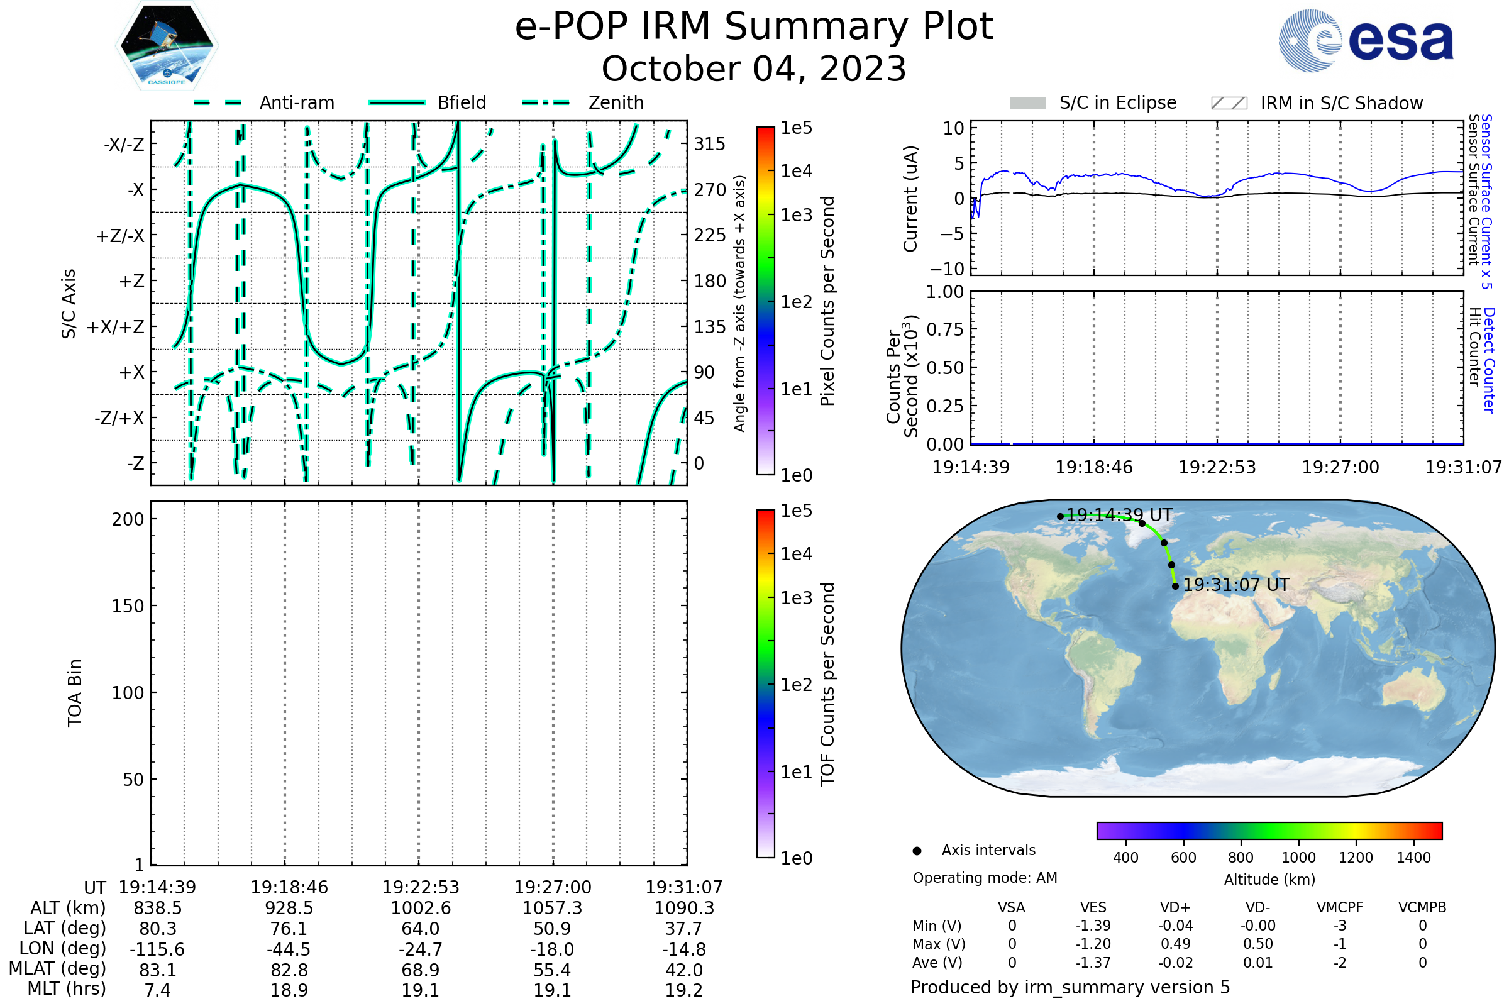Click the e-POP IRM Summary Plot title
This screenshot has height=1006, width=1509.
tap(754, 27)
